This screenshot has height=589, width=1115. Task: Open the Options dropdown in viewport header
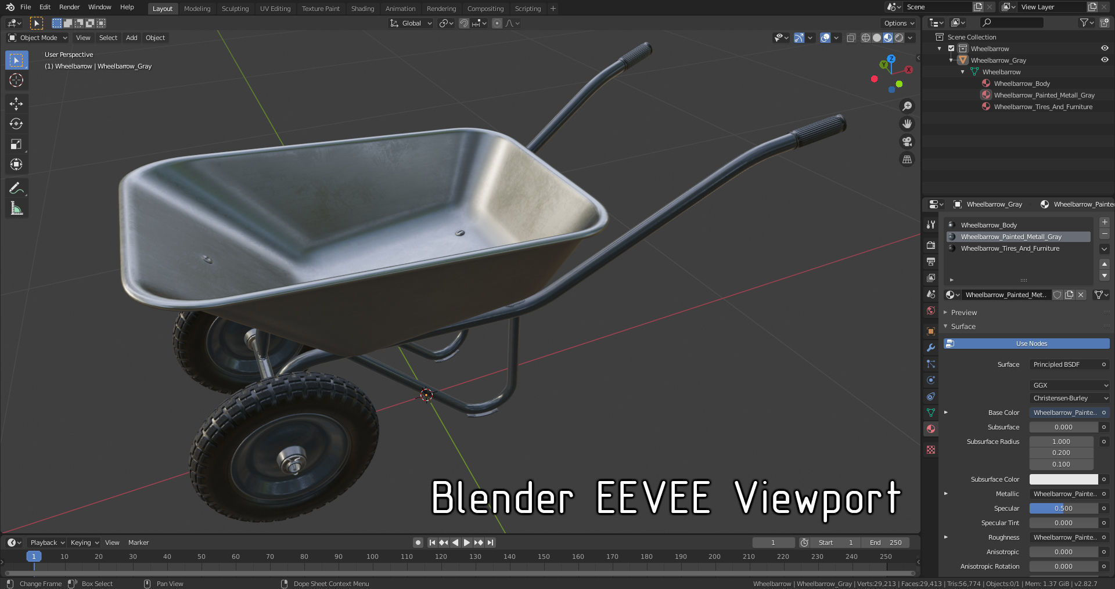(899, 23)
